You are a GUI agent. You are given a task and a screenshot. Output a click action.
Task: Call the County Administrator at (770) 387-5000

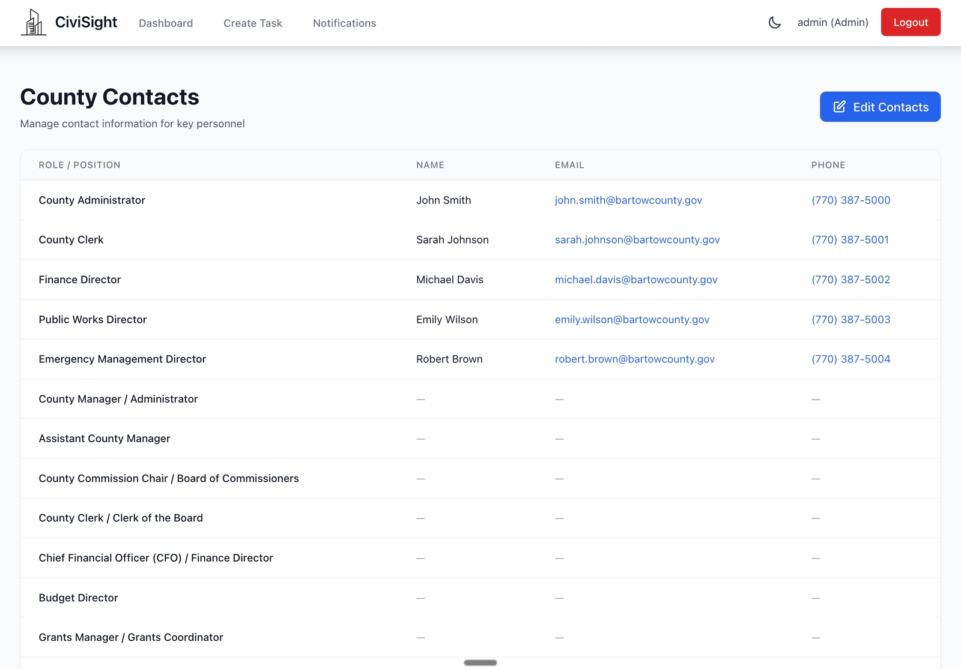click(850, 200)
